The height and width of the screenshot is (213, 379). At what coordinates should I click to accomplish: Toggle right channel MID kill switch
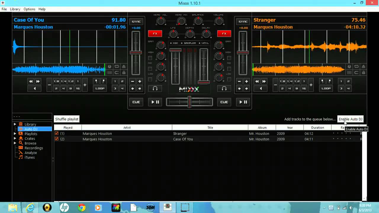(x=229, y=69)
